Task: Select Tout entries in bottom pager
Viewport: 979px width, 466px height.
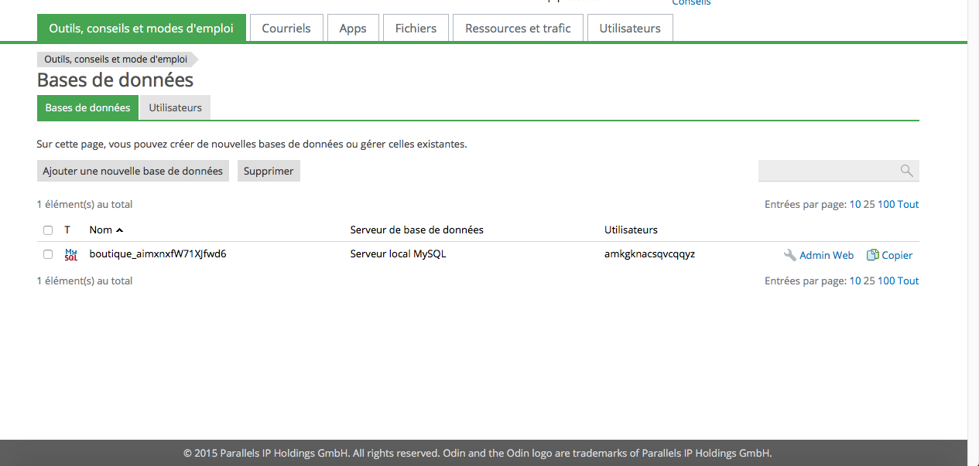Action: coord(909,281)
